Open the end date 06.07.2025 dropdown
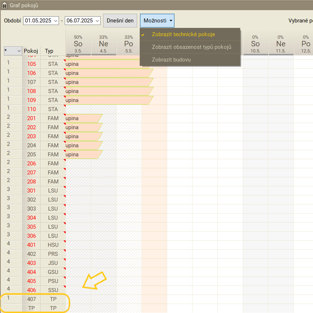Image resolution: width=313 pixels, height=313 pixels. (x=97, y=21)
